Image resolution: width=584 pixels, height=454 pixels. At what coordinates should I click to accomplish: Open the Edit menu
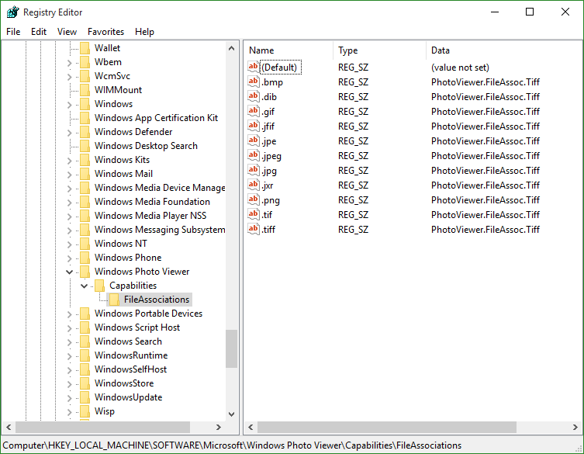(39, 32)
